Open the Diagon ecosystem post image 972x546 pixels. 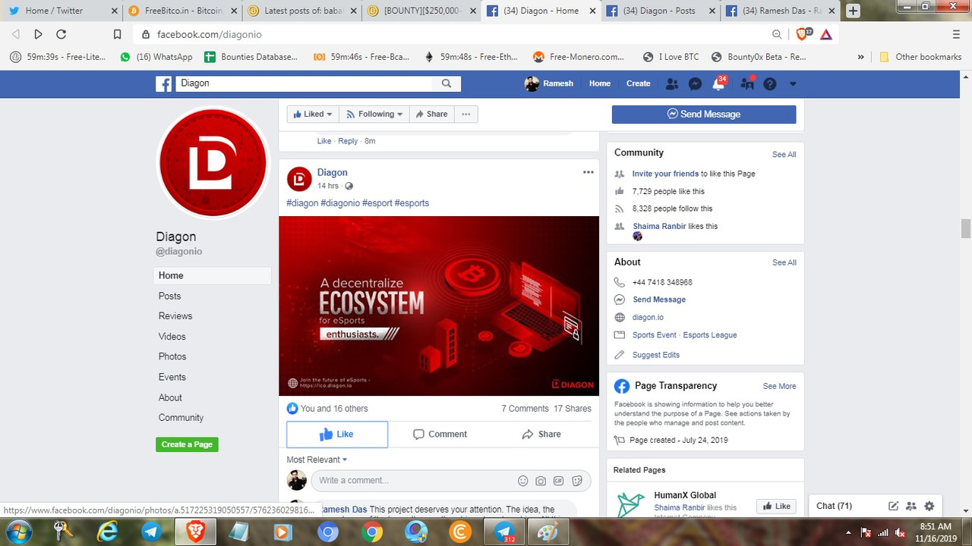coord(439,306)
